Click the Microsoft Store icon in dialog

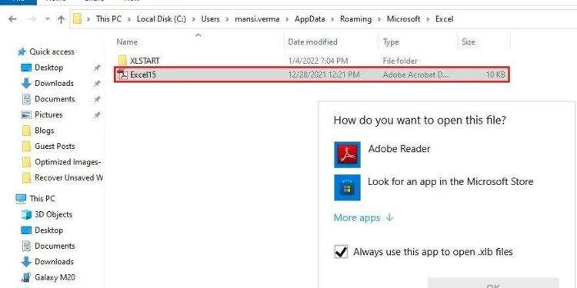347,187
